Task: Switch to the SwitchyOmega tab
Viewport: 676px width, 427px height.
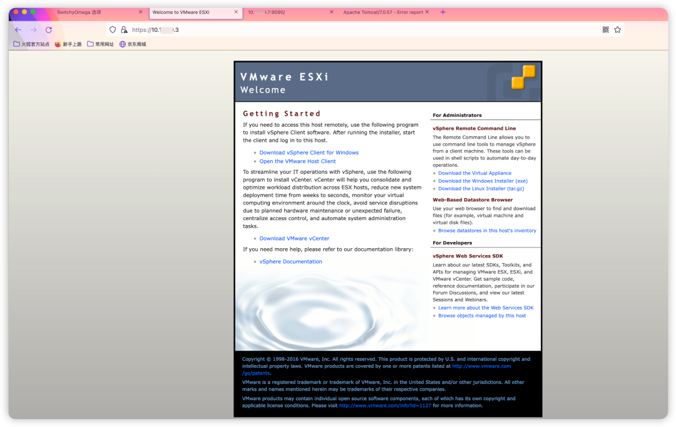Action: click(x=79, y=12)
